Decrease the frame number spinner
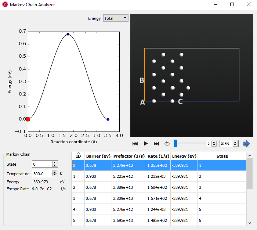257x230 pixels. click(214, 145)
